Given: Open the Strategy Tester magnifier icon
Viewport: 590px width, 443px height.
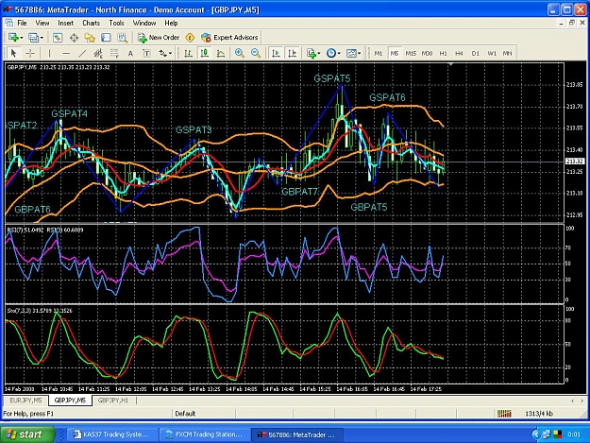Looking at the screenshot, I should click(122, 38).
